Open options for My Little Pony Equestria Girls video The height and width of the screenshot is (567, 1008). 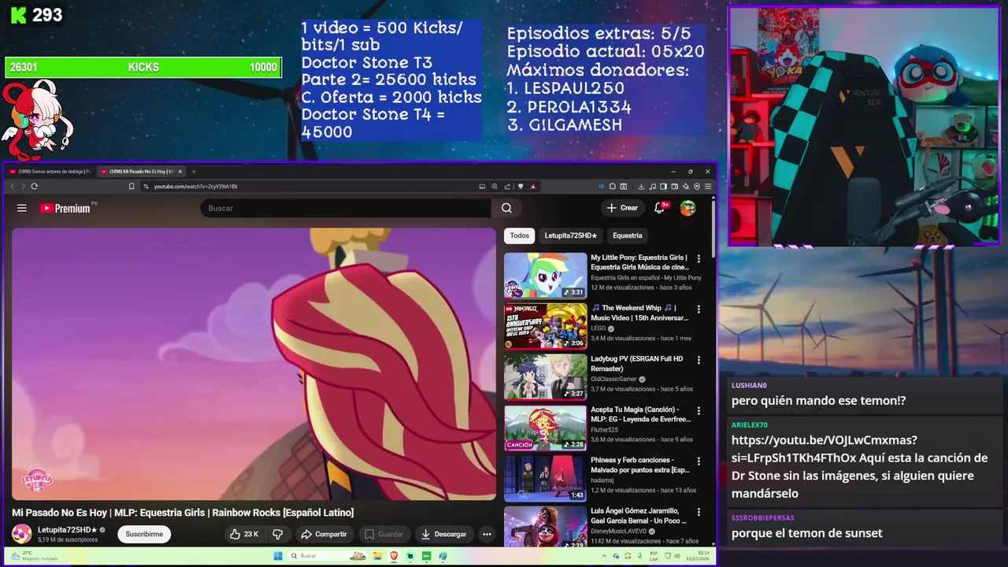point(699,258)
